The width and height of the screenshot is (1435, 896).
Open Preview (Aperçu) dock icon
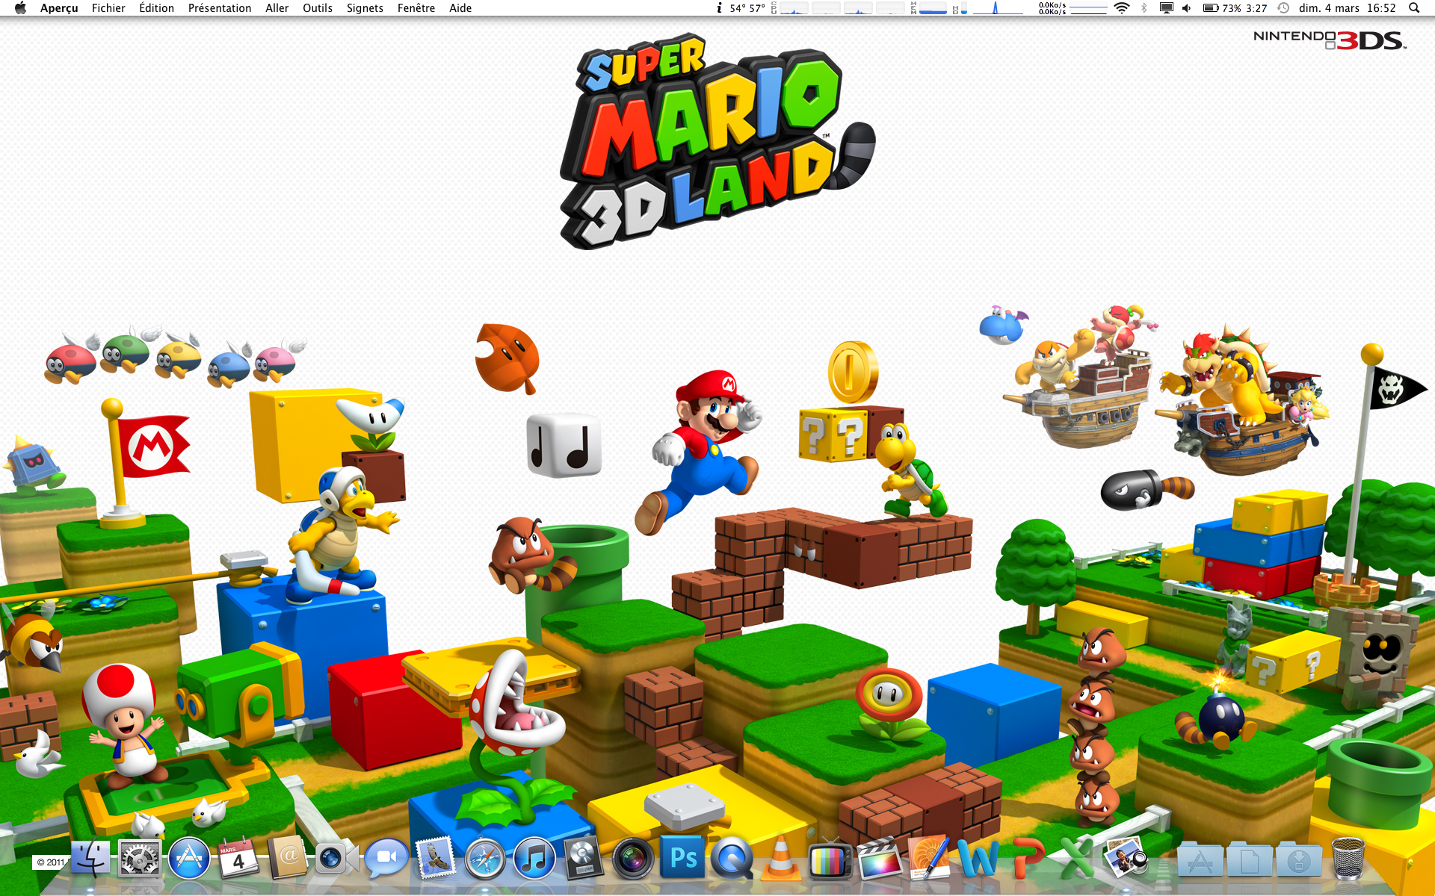tap(1126, 857)
